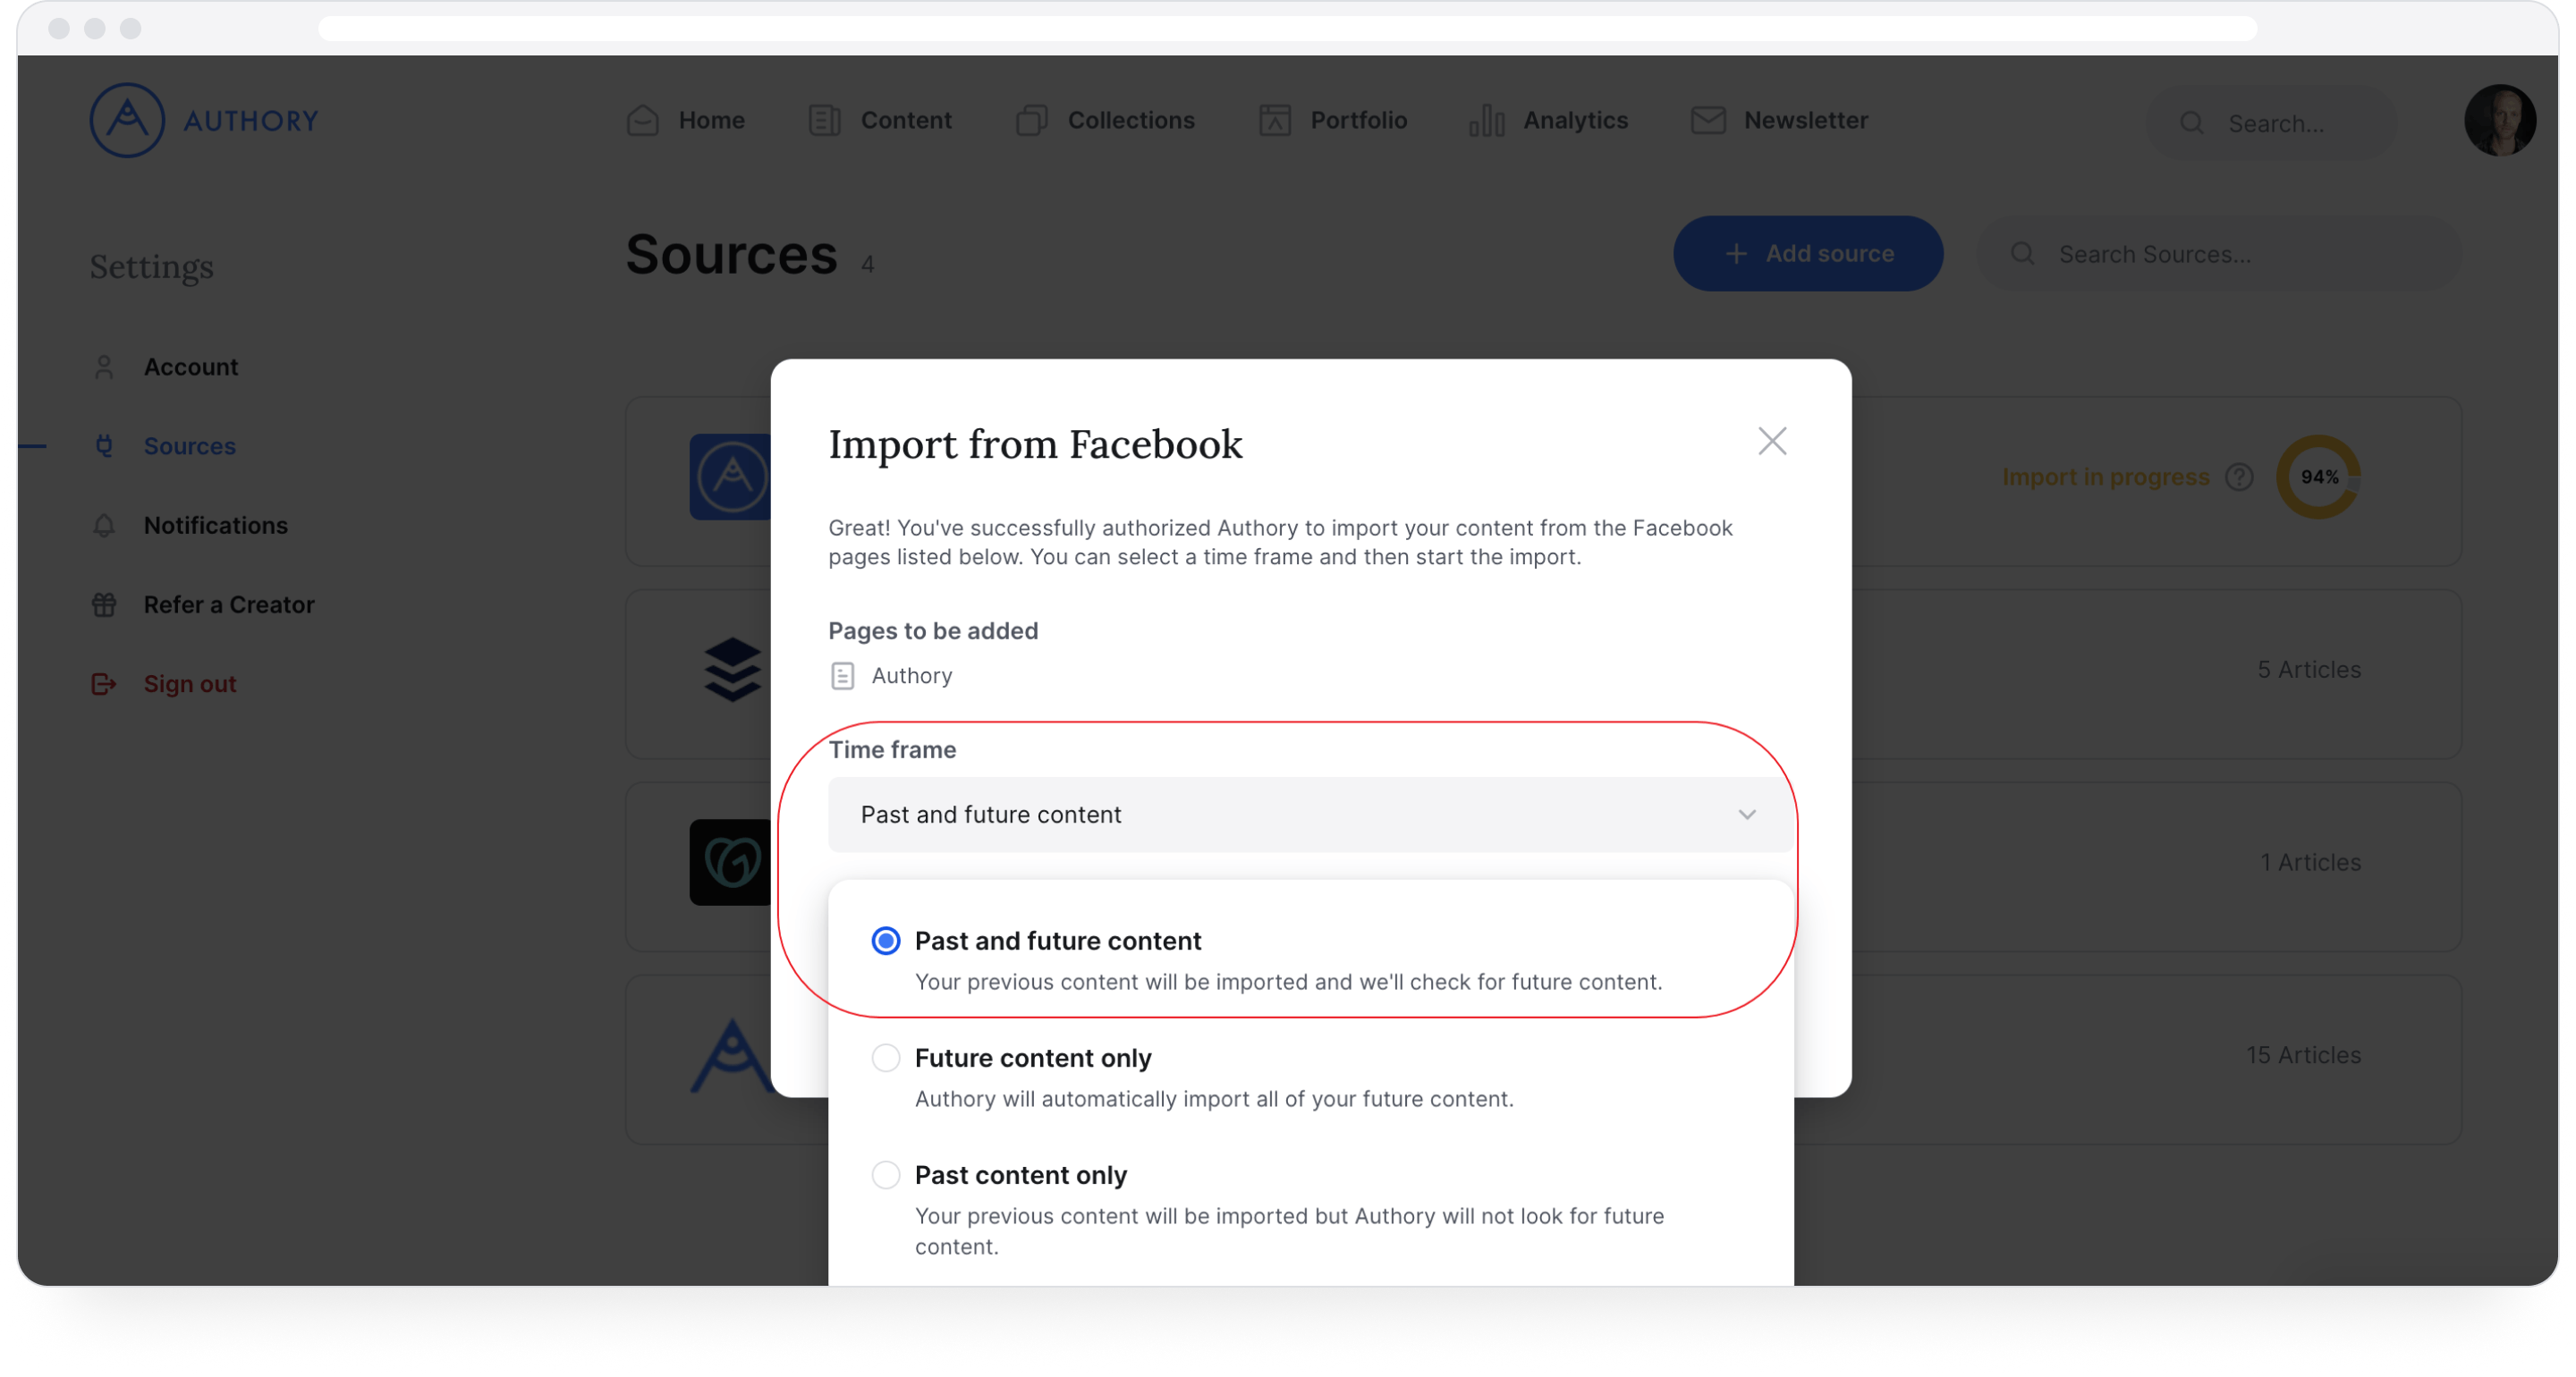
Task: Click the black GoDaddy source logo
Action: [730, 862]
